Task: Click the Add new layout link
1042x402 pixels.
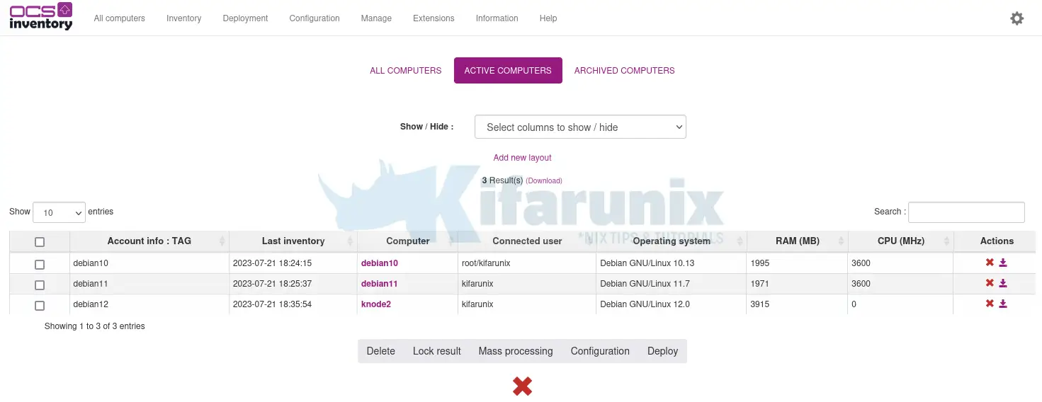Action: (x=522, y=158)
